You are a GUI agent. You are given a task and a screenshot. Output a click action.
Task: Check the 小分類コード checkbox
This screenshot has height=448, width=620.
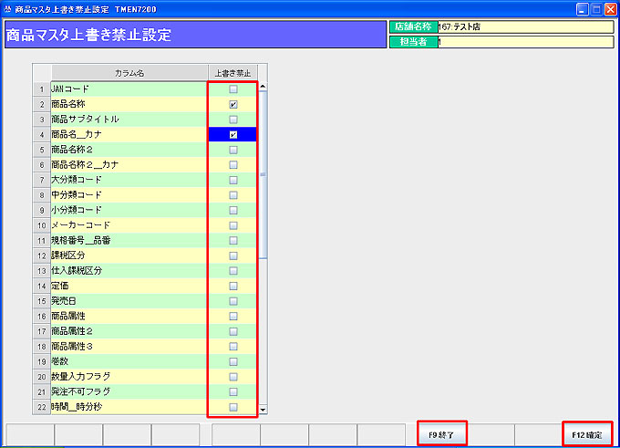tap(233, 210)
